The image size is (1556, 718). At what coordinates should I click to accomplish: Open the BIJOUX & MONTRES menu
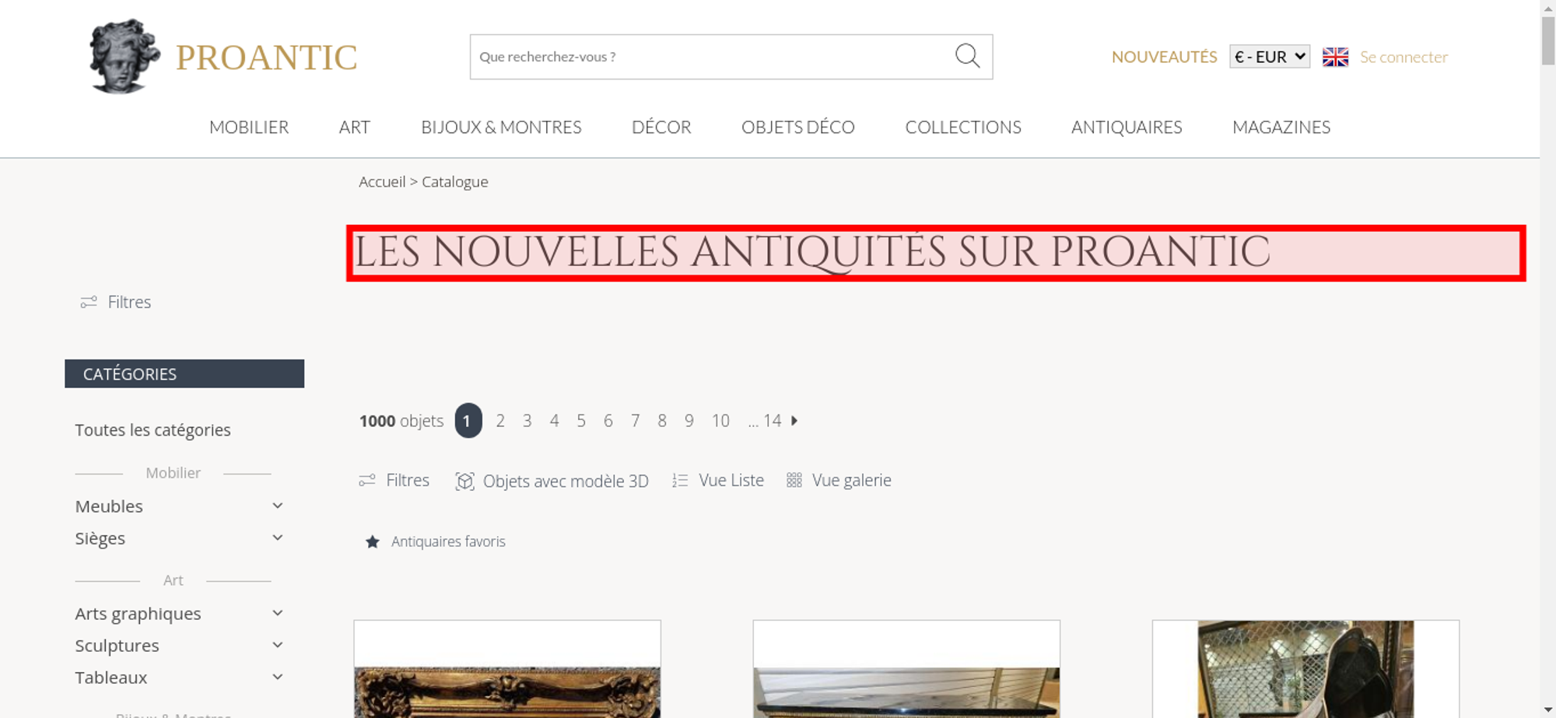click(501, 127)
